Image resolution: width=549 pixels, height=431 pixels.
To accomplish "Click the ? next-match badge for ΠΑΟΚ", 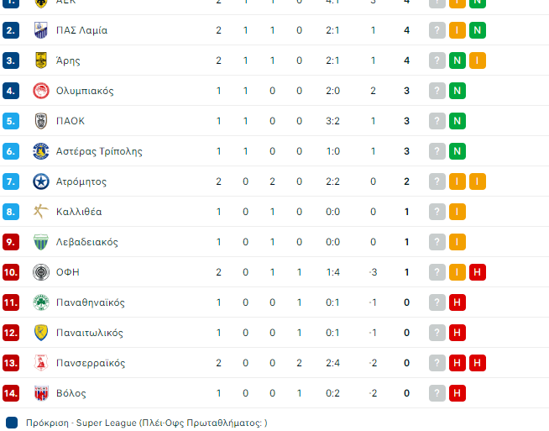I will click(437, 121).
